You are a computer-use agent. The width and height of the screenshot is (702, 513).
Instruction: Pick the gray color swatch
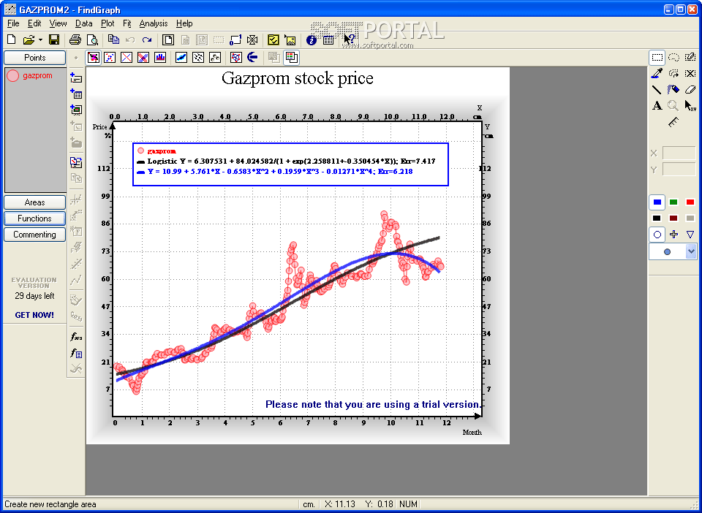click(690, 218)
